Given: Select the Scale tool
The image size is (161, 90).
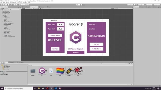Looking at the screenshot, I should click(10, 5).
